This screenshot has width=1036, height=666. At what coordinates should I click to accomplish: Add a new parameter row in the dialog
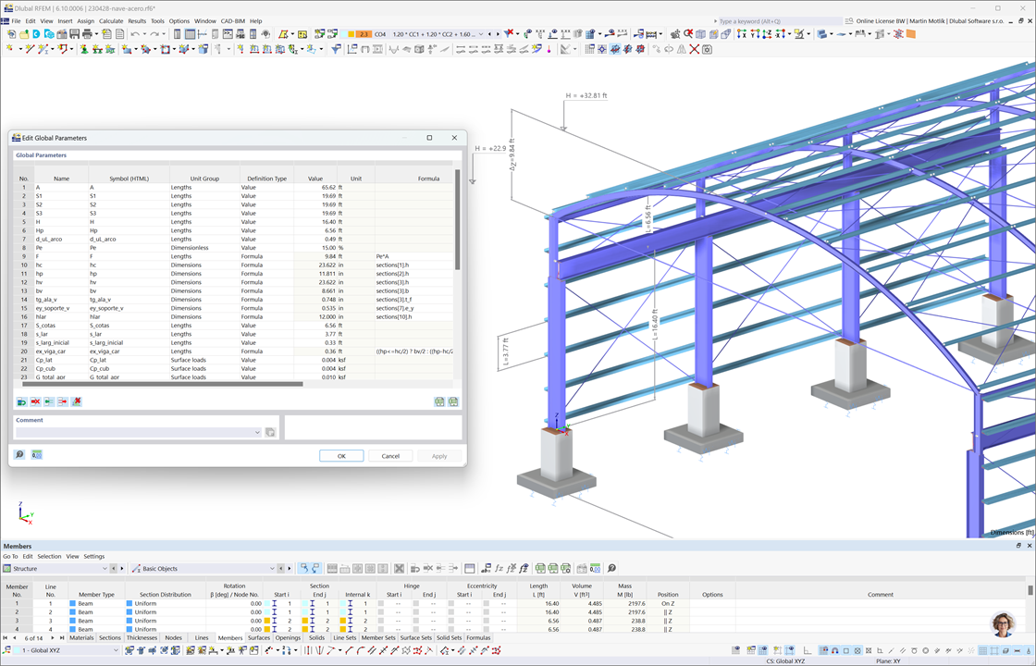pyautogui.click(x=21, y=401)
